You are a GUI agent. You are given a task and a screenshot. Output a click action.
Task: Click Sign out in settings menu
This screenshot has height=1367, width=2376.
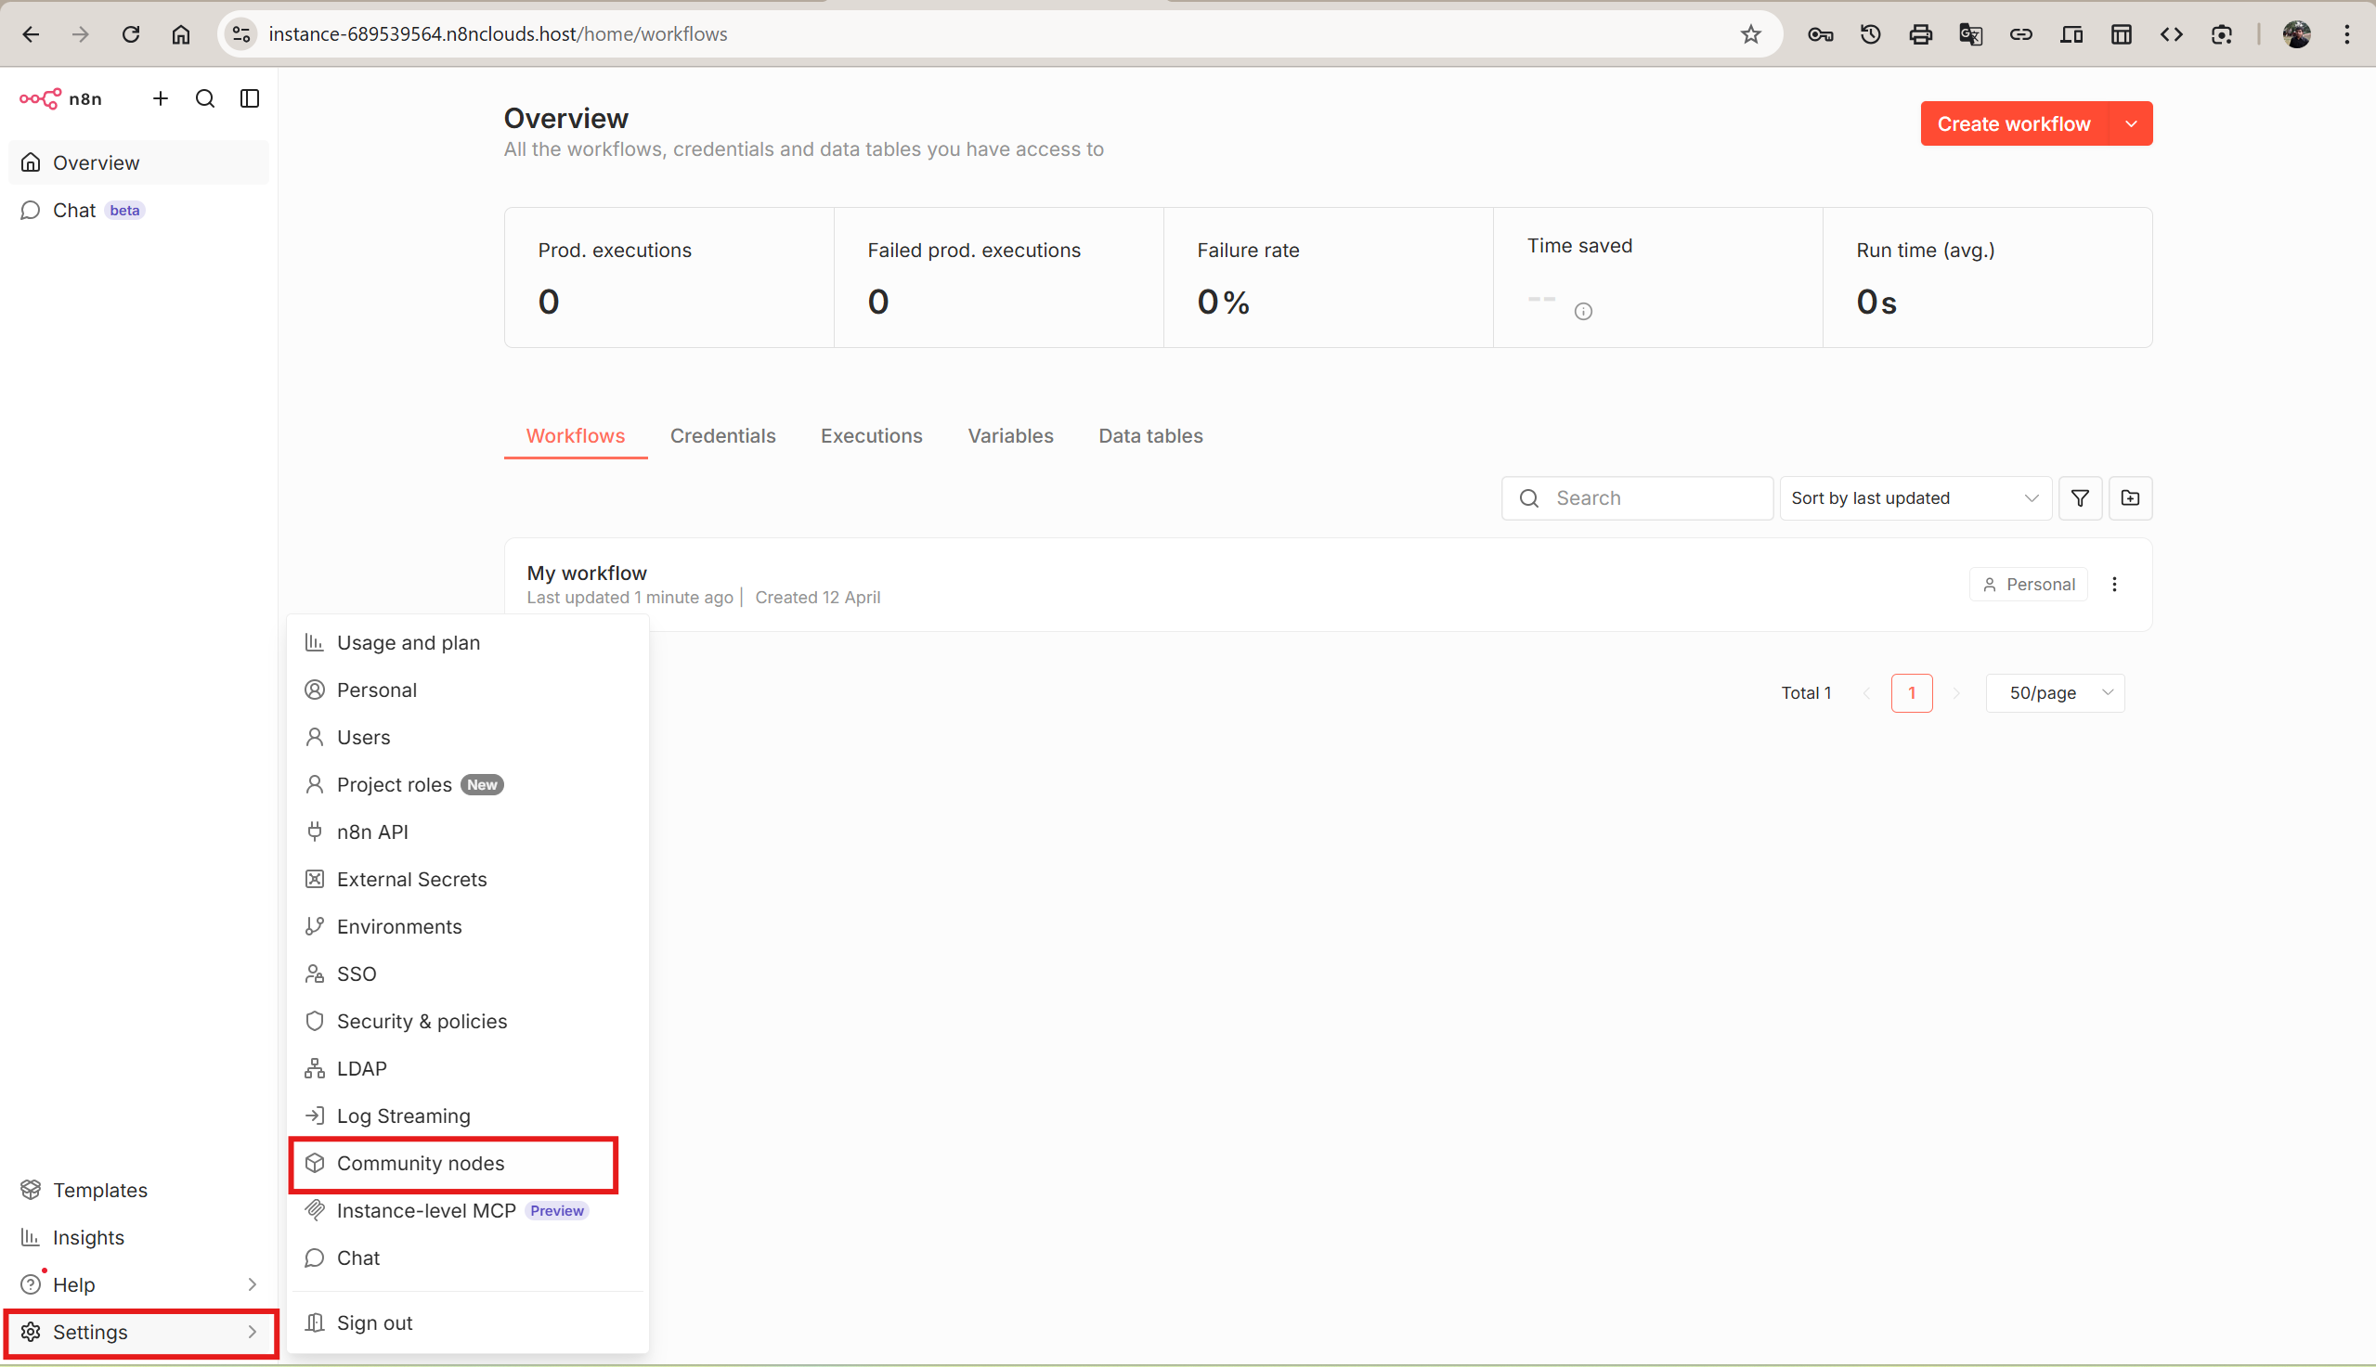coord(468,1322)
